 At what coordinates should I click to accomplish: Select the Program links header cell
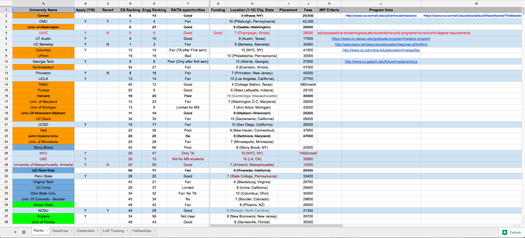[x=381, y=10]
